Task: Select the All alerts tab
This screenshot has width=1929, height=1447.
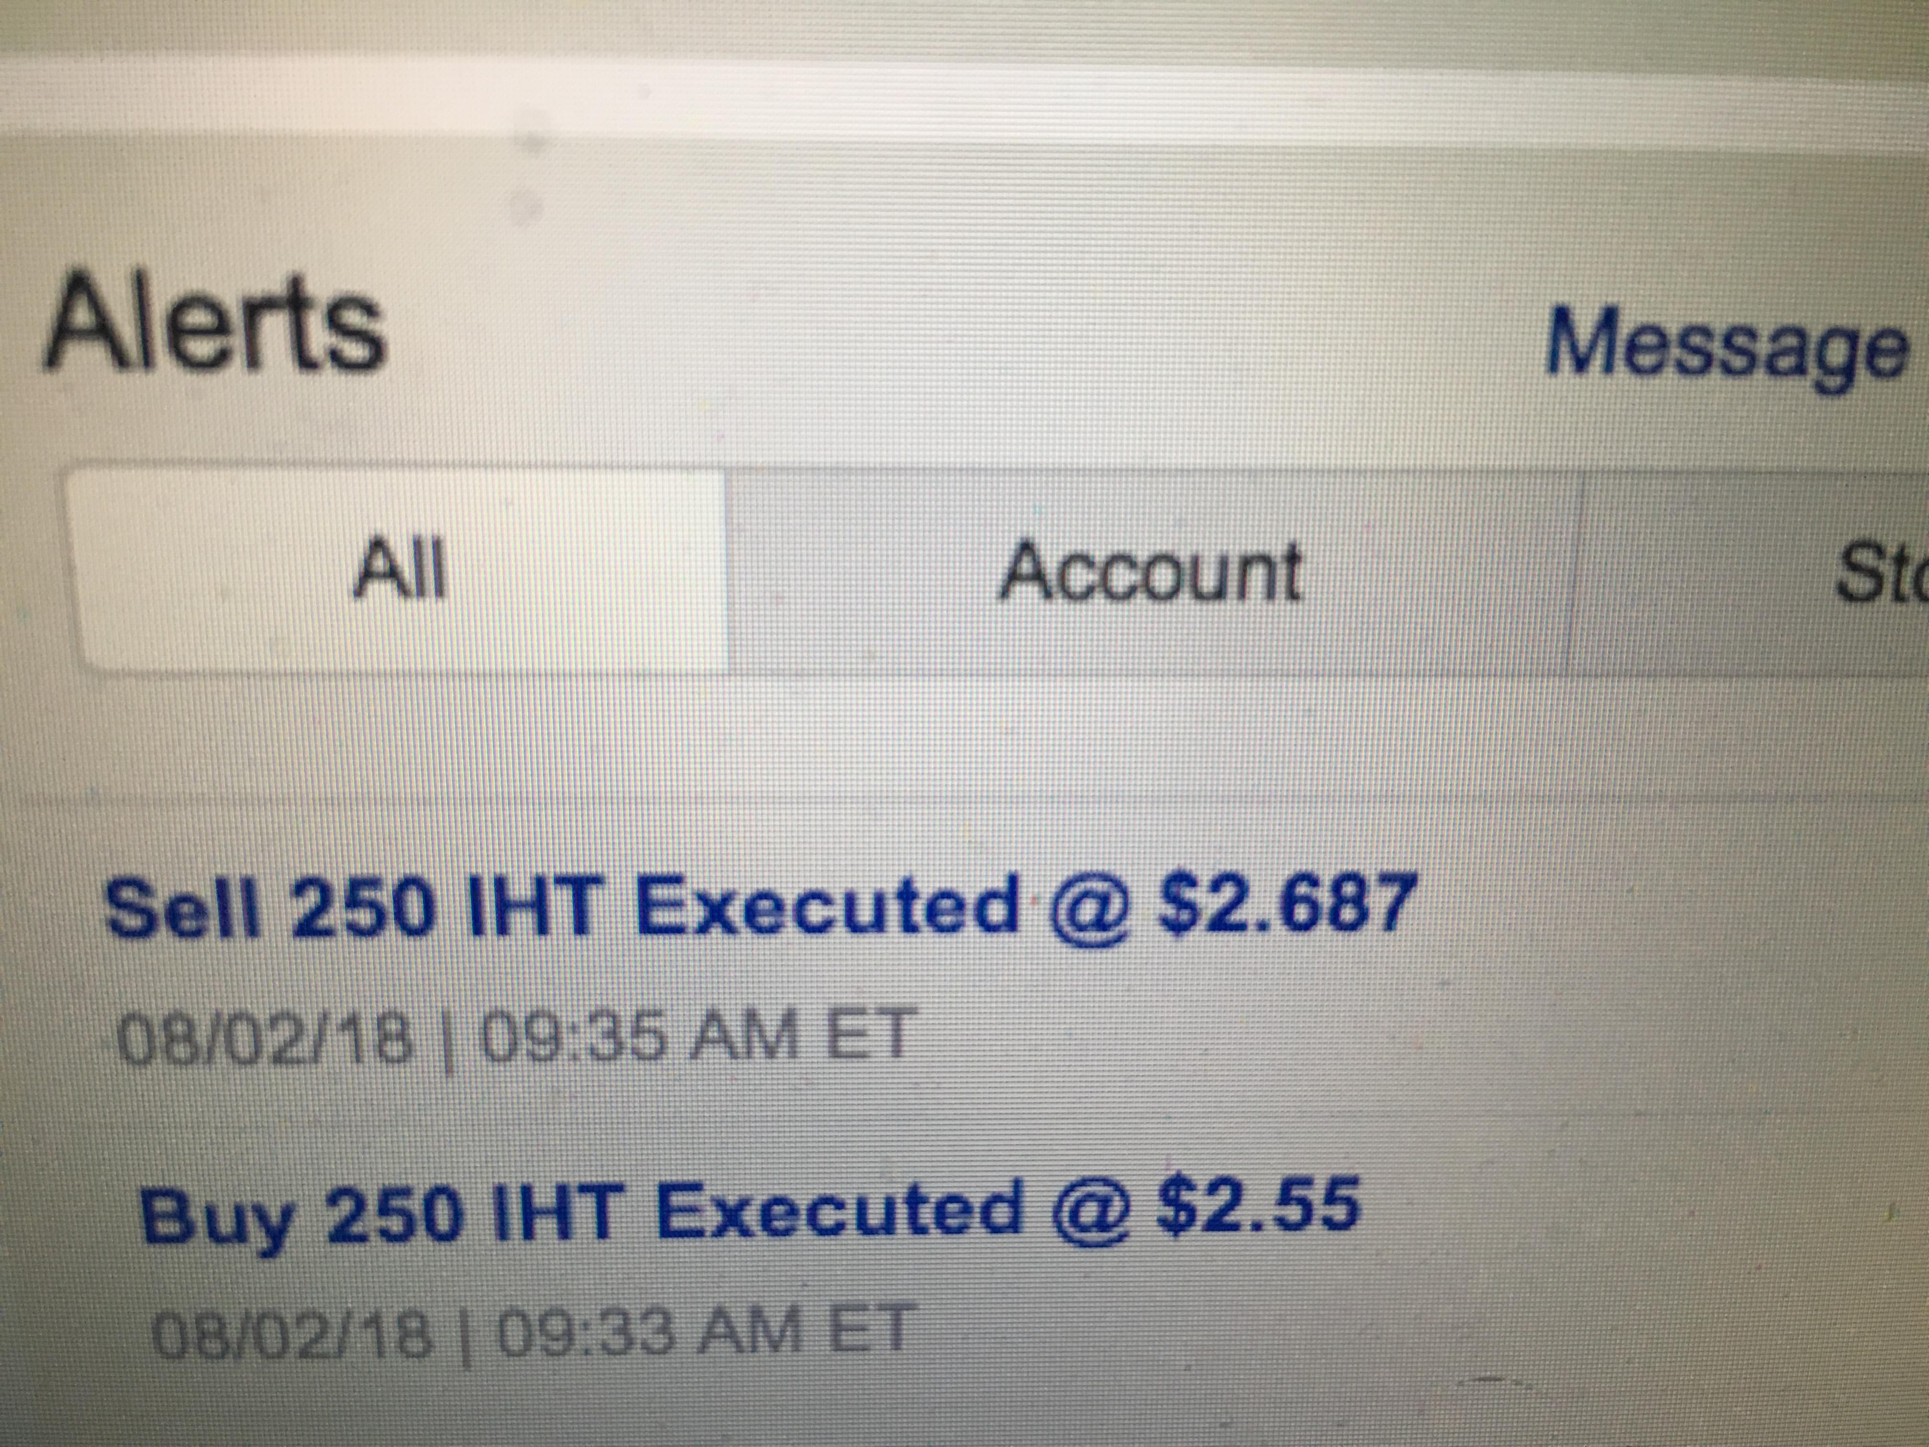Action: (400, 571)
